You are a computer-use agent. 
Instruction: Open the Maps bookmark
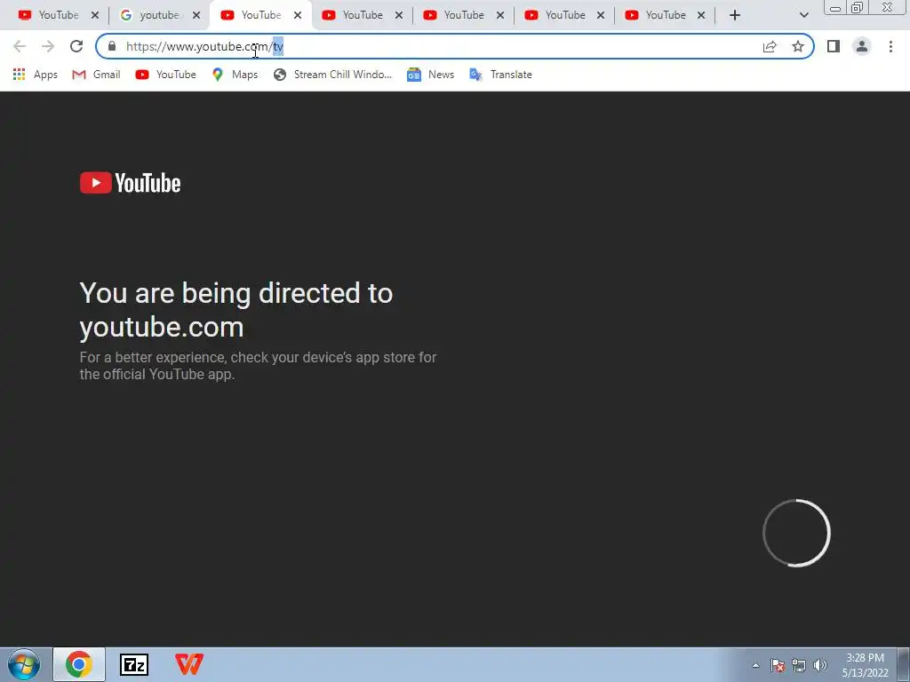(x=235, y=75)
